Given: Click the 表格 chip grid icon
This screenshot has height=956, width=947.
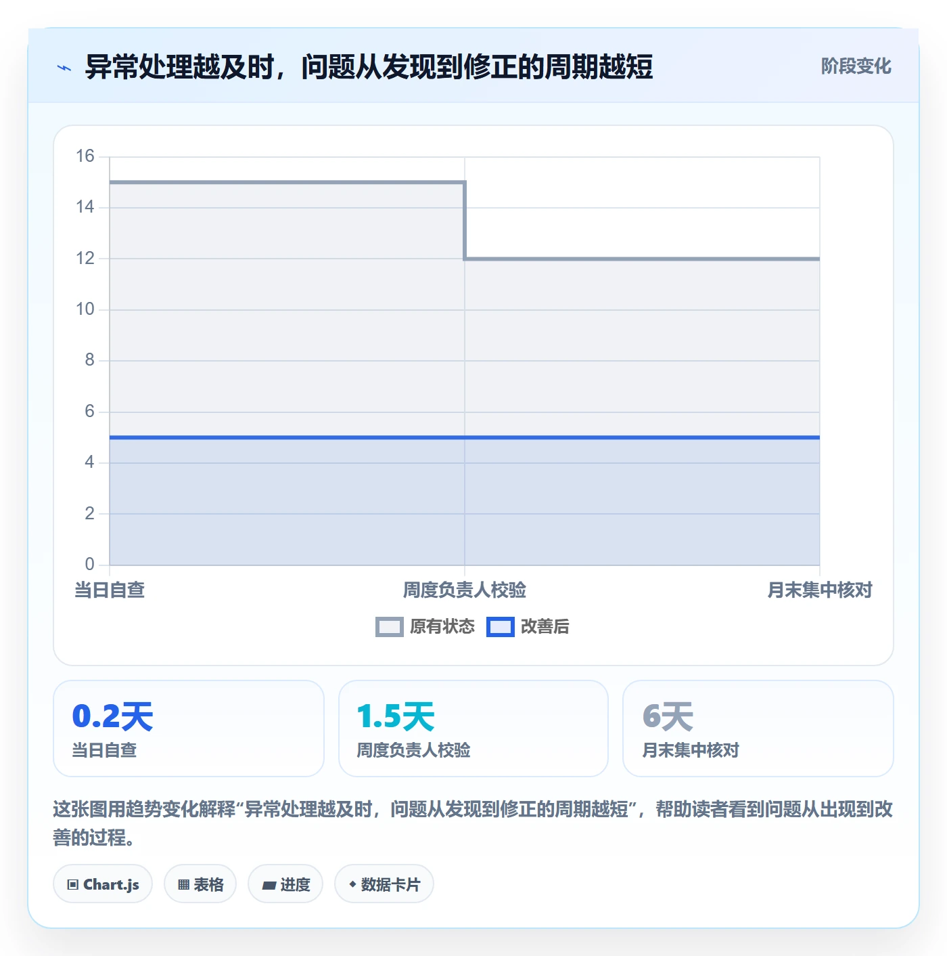Looking at the screenshot, I should pos(183,885).
